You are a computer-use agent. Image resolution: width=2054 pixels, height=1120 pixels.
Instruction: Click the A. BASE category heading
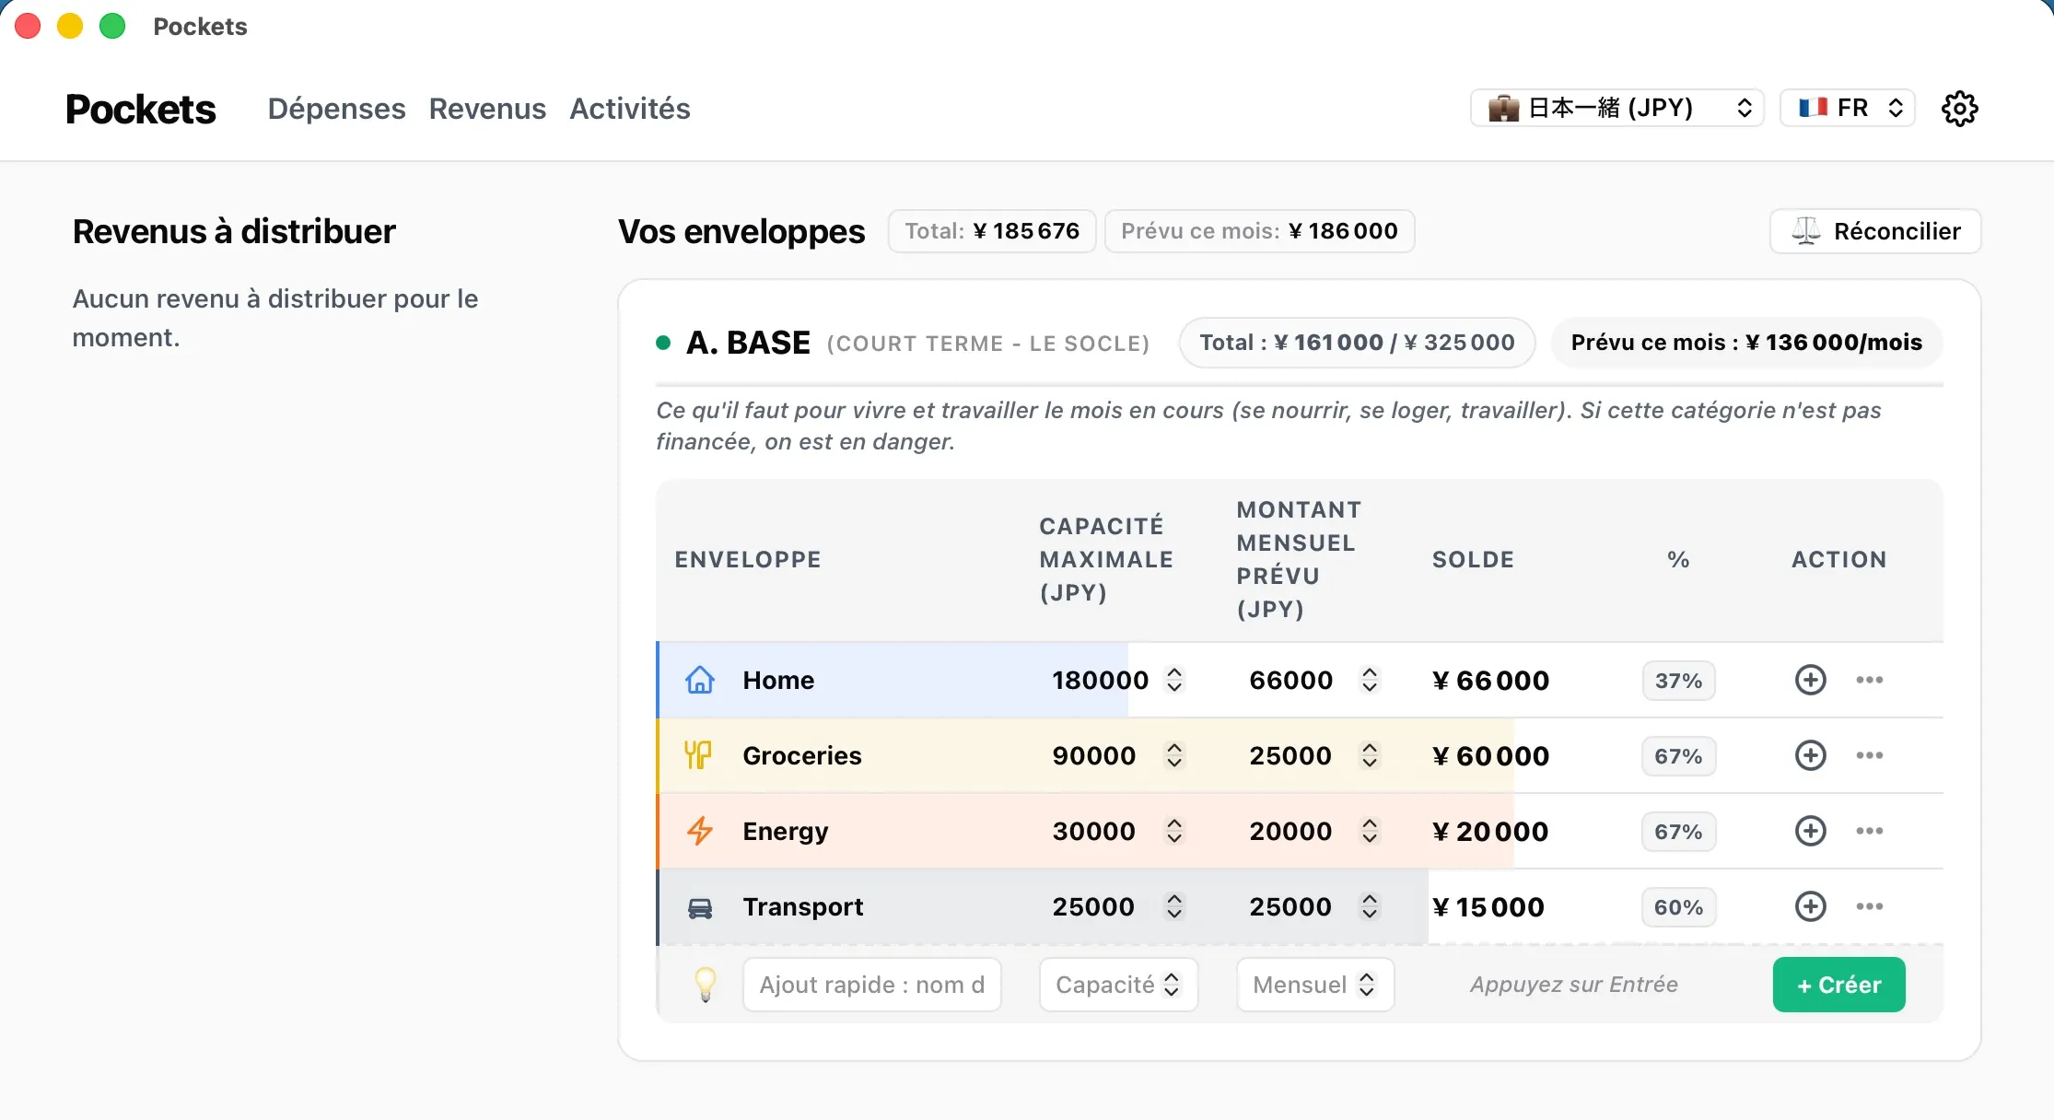pos(748,343)
